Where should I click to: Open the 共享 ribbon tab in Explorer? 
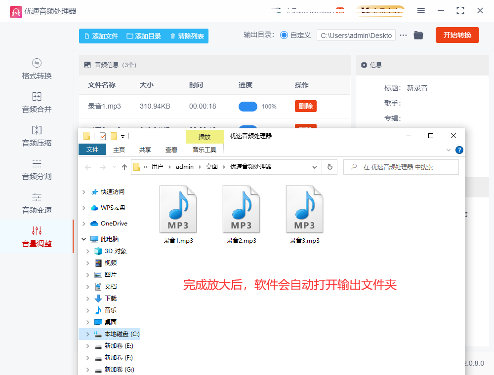pyautogui.click(x=145, y=150)
